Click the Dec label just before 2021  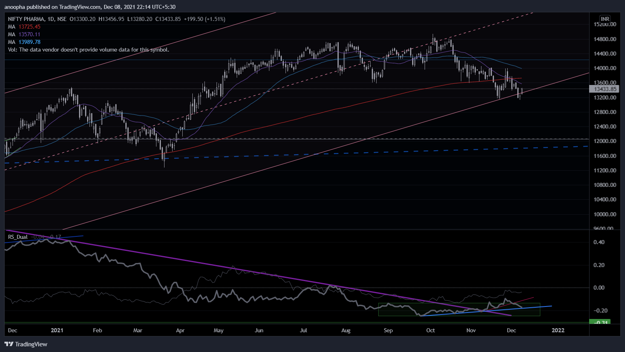[12, 330]
